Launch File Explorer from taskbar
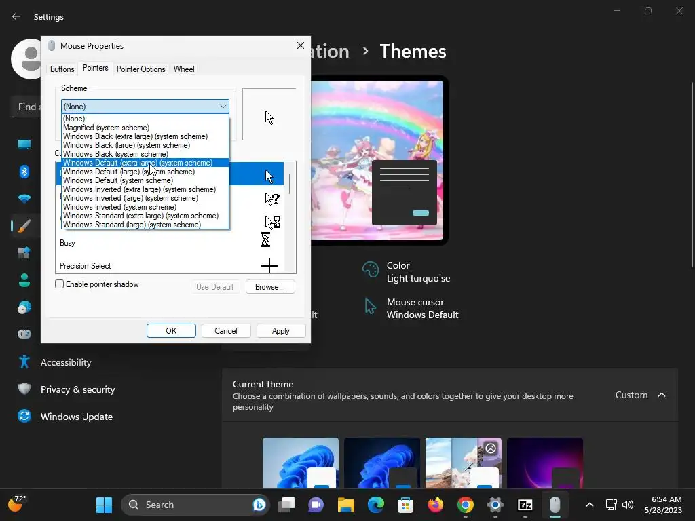This screenshot has height=521, width=695. 345,505
